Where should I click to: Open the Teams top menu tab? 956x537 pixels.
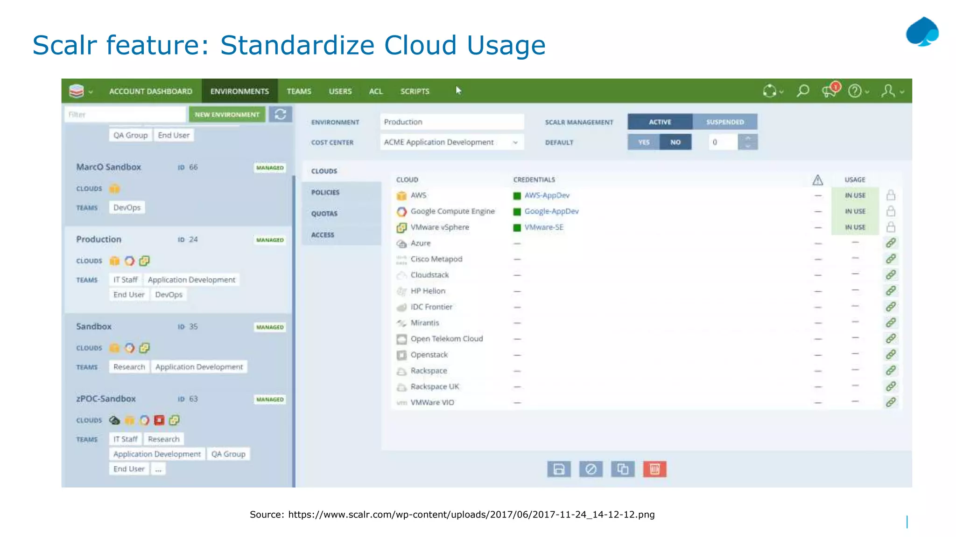pos(299,91)
